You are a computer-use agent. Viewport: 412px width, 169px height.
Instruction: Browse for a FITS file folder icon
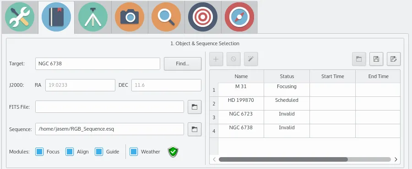click(195, 107)
